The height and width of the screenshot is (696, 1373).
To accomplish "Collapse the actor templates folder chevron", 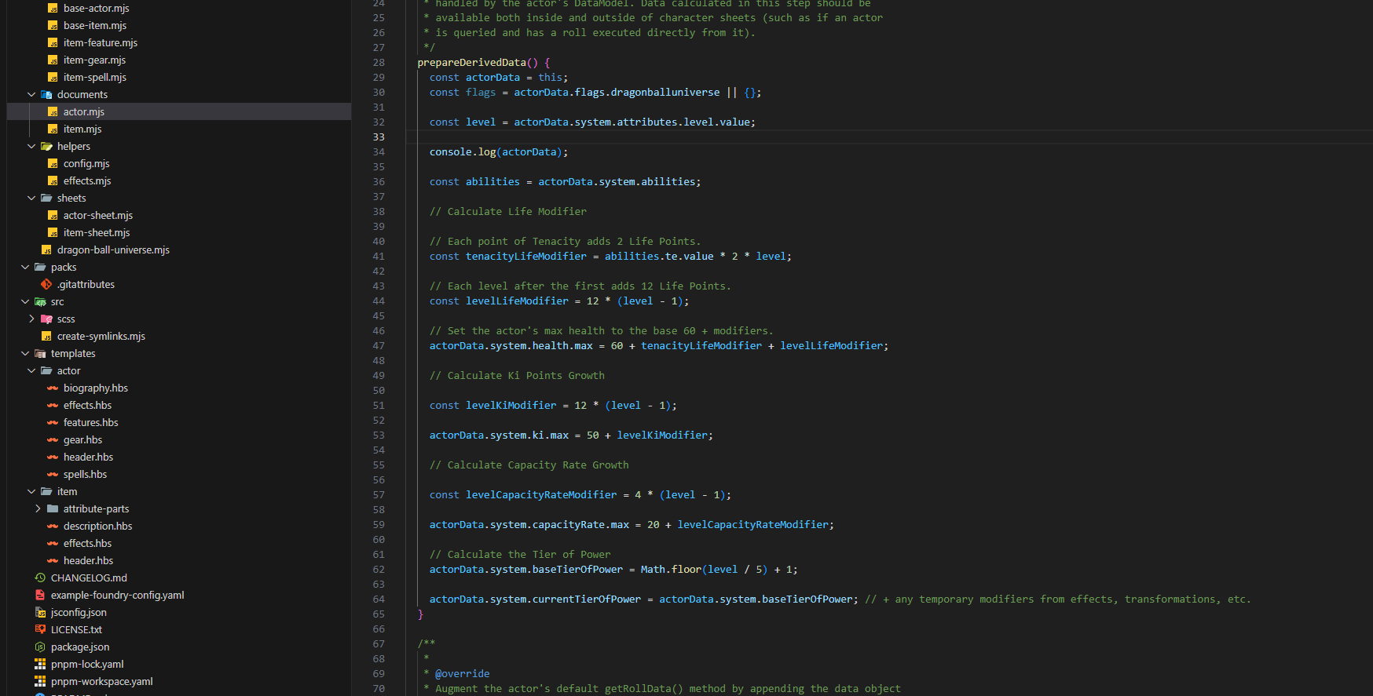I will [31, 370].
